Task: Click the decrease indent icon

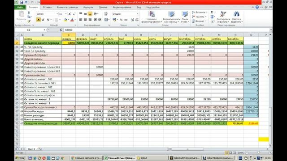Action: [x=96, y=20]
